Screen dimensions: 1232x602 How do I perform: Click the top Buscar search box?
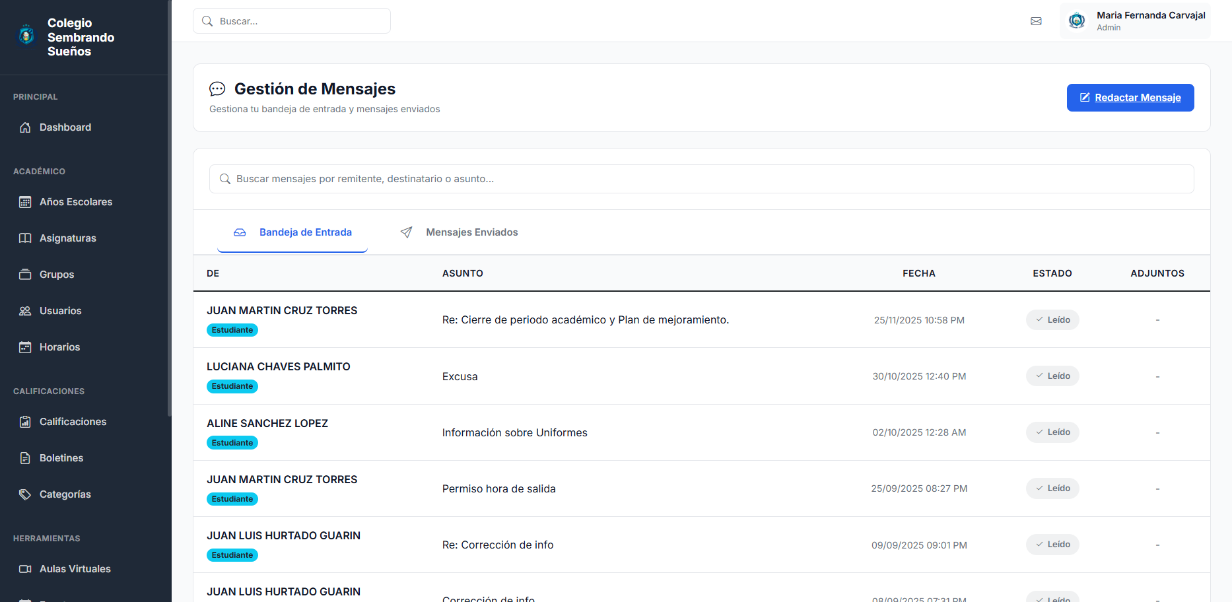292,21
